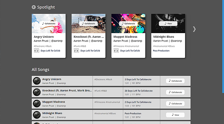Click Muppet Madness spotlight cover image
Screen dimensions: 224x124
pyautogui.click(x=128, y=23)
